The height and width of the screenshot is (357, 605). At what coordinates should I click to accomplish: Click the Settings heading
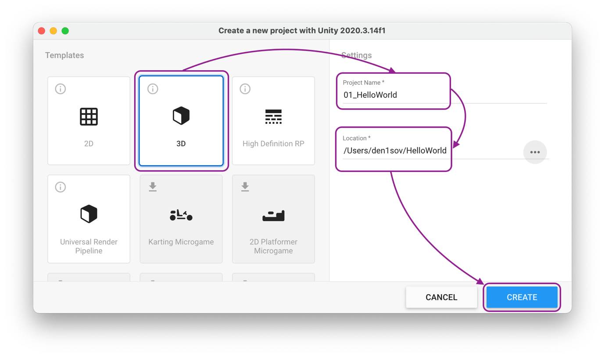coord(356,55)
